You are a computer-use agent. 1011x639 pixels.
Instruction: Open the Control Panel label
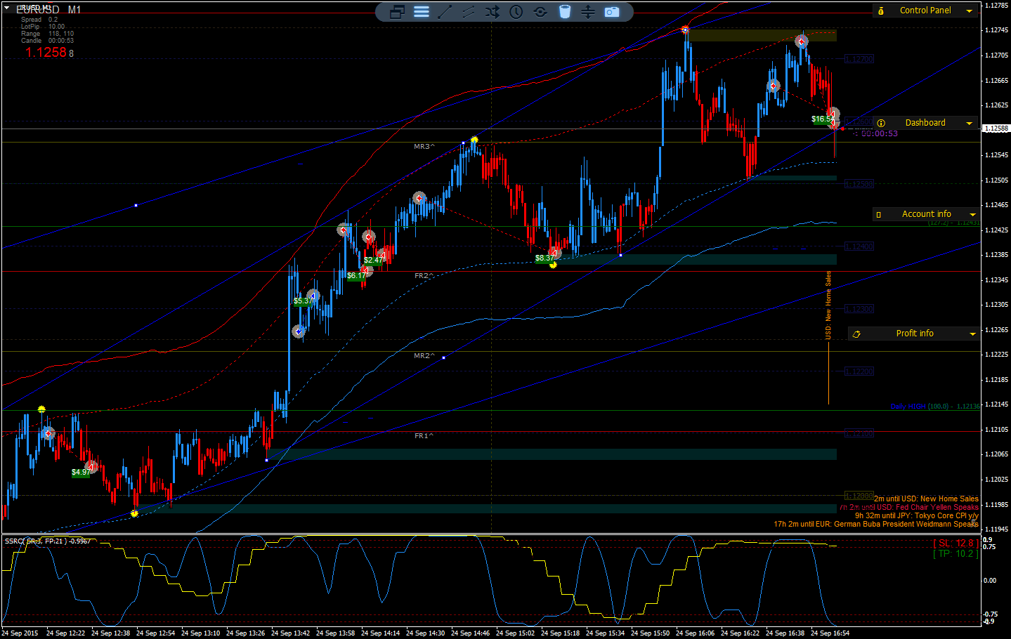point(925,11)
